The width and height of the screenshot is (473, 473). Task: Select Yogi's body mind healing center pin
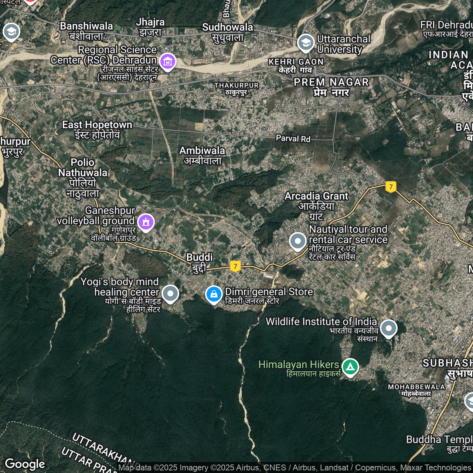tap(170, 294)
